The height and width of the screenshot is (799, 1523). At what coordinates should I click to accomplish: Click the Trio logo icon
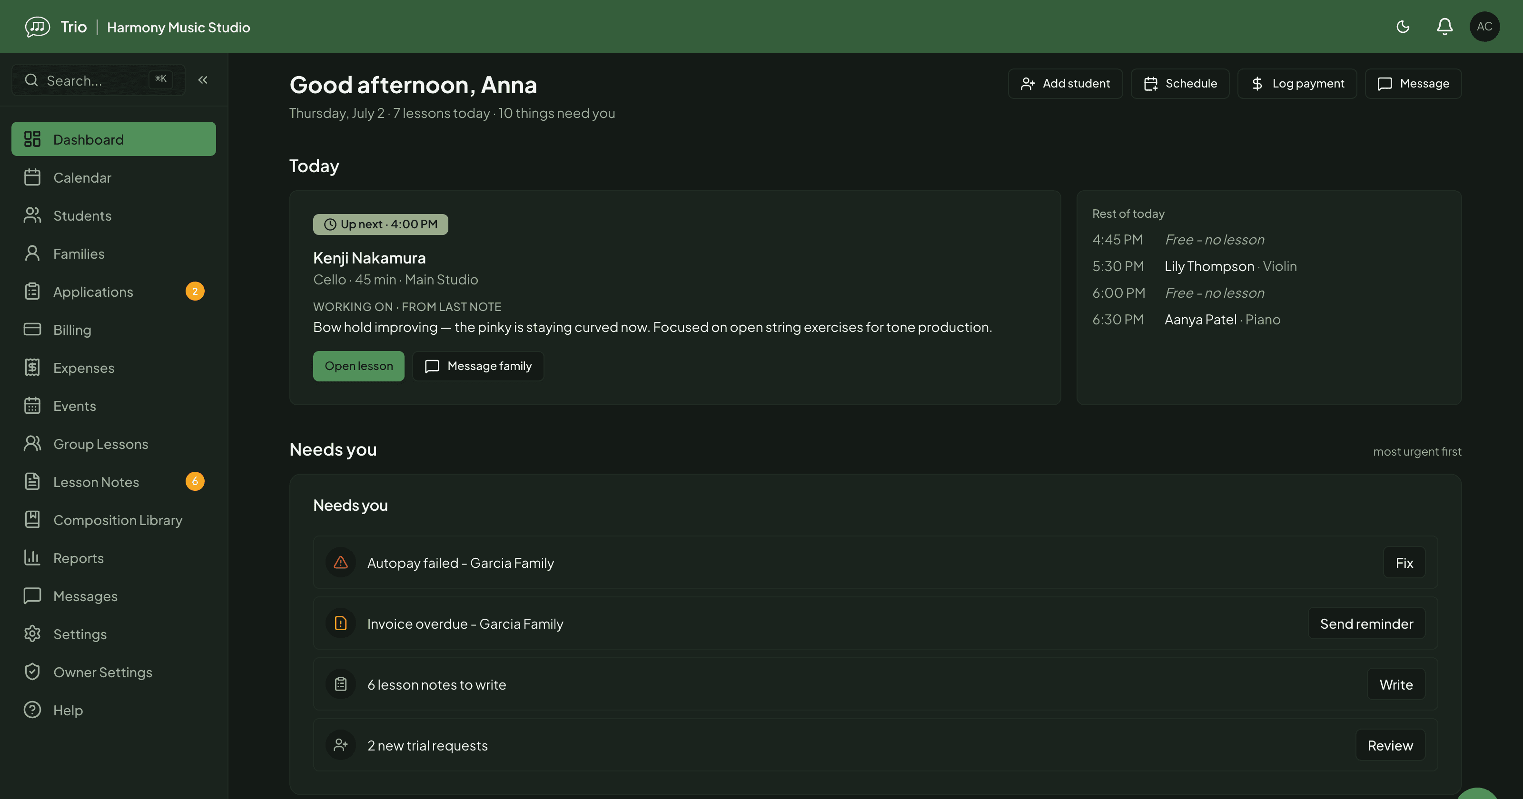[x=37, y=27]
